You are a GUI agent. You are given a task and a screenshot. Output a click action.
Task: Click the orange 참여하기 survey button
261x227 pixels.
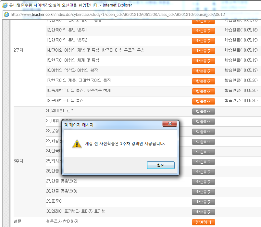[x=203, y=222]
